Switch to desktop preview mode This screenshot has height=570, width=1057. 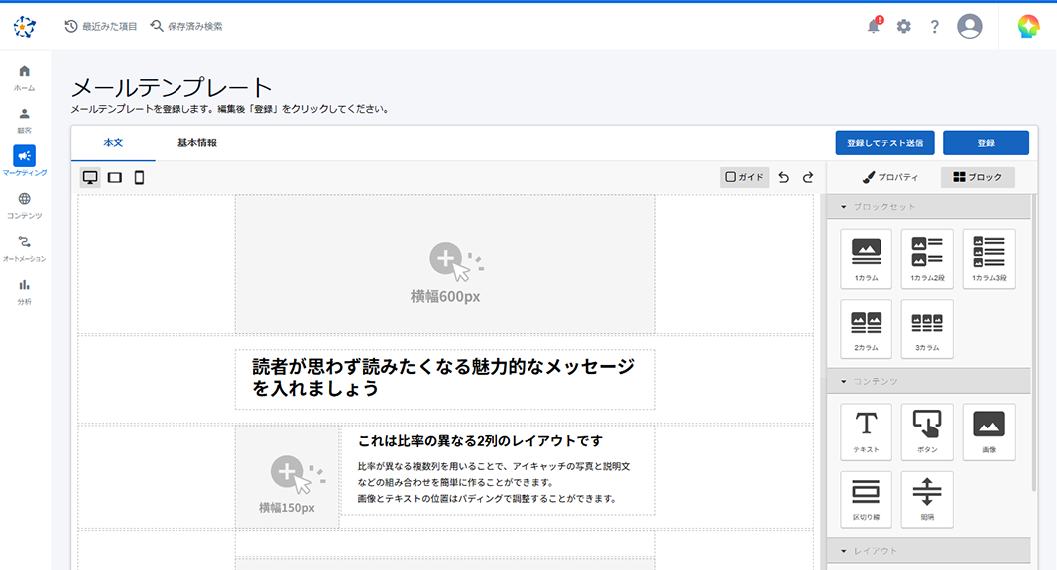point(90,177)
